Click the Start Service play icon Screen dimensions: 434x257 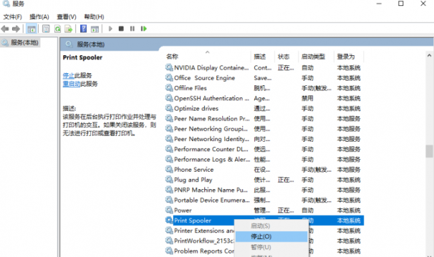pos(110,29)
